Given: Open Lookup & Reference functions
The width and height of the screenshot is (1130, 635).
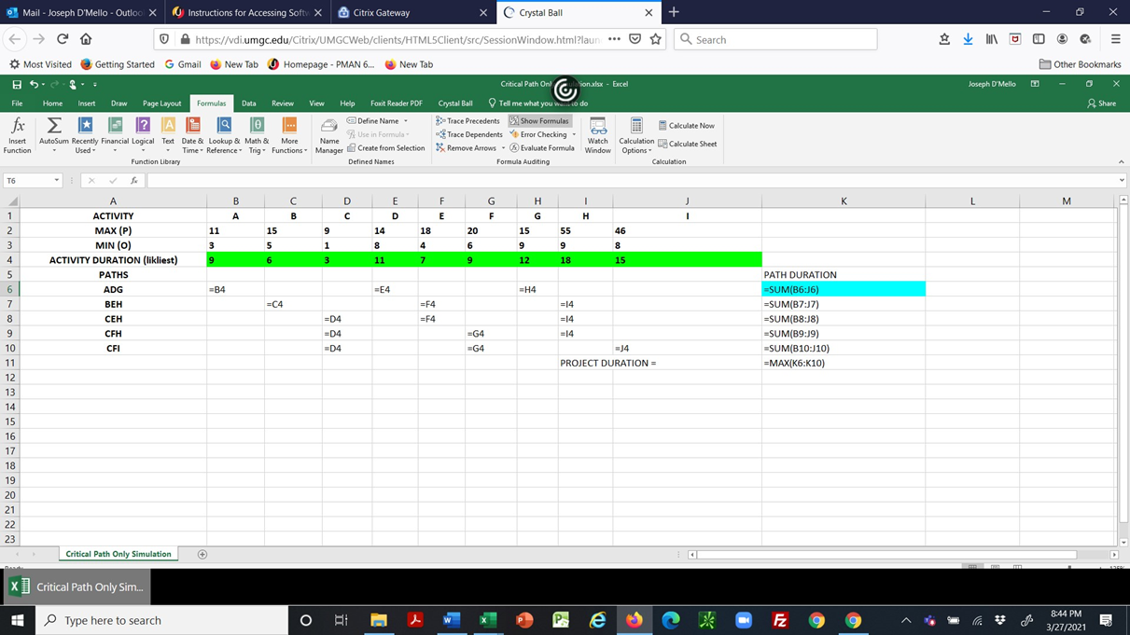Looking at the screenshot, I should (x=224, y=136).
